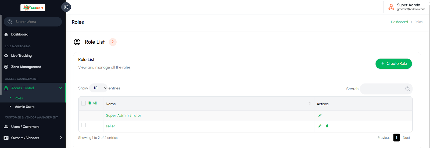Open Zone Management from the sidebar

pos(26,67)
